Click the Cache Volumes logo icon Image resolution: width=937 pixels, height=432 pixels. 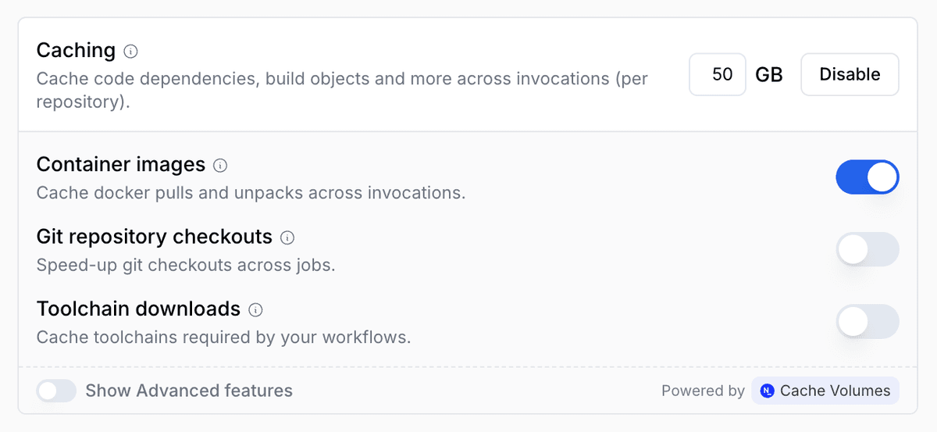tap(768, 391)
